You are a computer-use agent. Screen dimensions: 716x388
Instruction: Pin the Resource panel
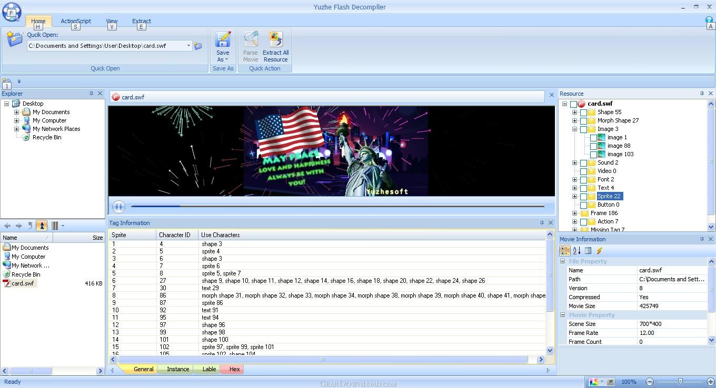702,94
